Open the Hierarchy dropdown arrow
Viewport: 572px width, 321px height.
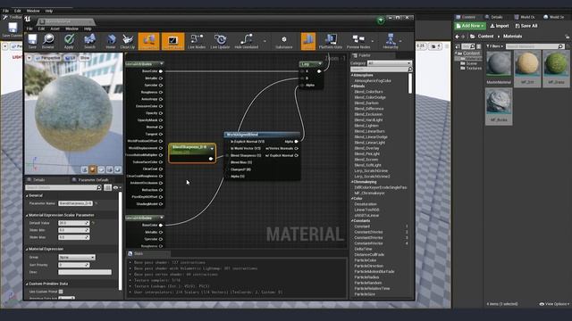coord(400,41)
